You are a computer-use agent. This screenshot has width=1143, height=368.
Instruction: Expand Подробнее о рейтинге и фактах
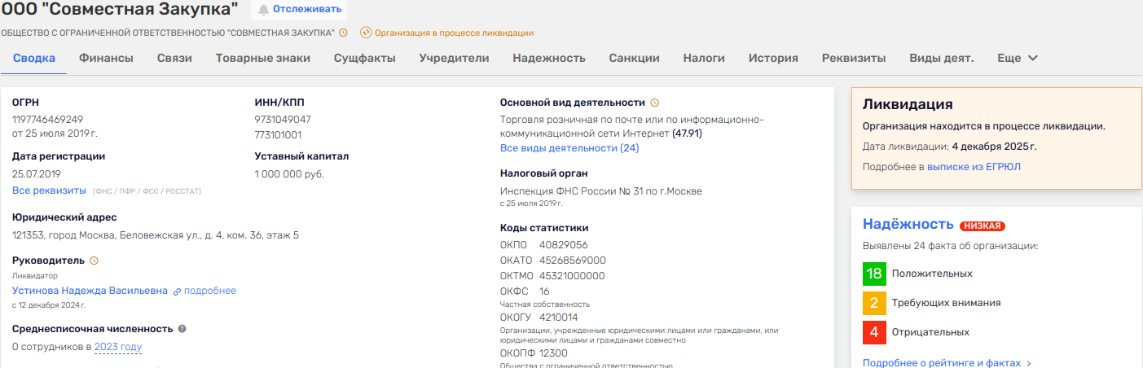click(x=947, y=363)
